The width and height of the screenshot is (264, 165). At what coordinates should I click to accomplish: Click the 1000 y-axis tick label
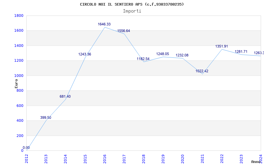19,76
